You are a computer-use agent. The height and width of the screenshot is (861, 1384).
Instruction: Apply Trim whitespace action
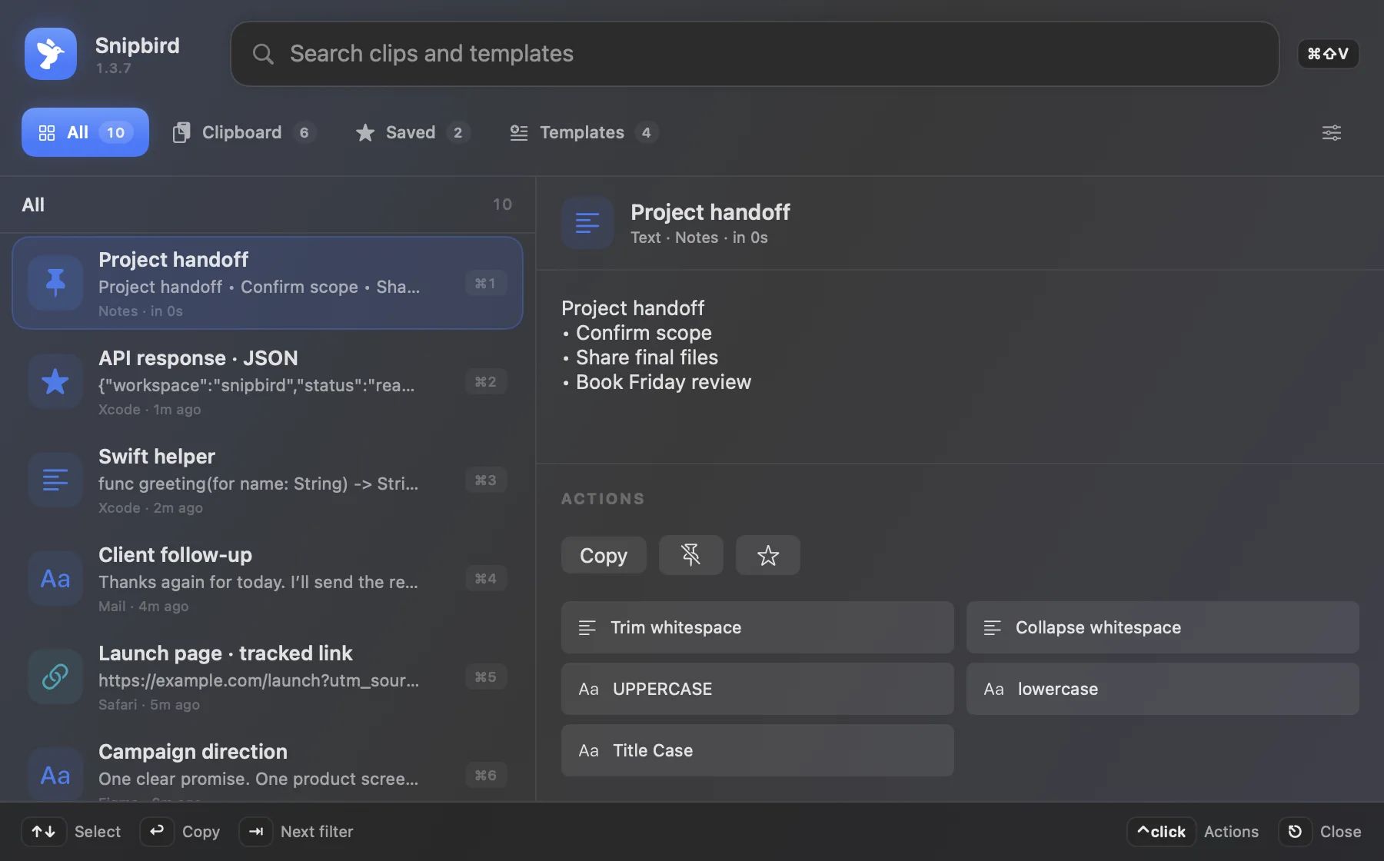[757, 627]
